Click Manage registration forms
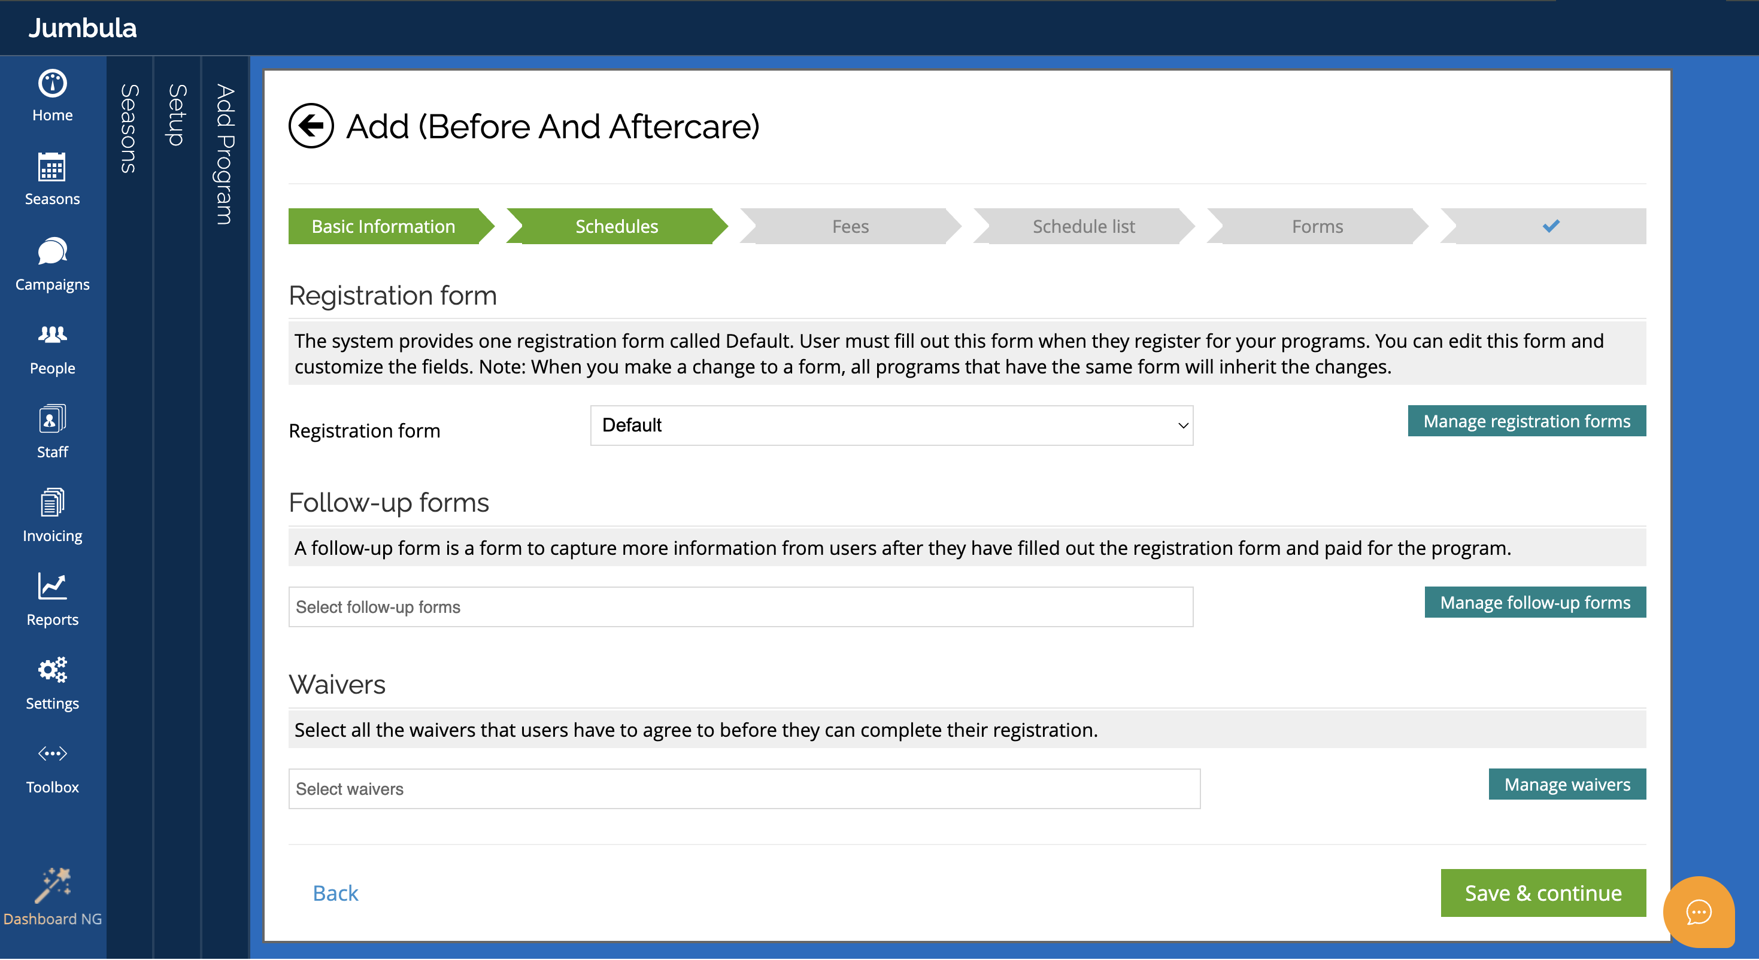 pyautogui.click(x=1527, y=421)
